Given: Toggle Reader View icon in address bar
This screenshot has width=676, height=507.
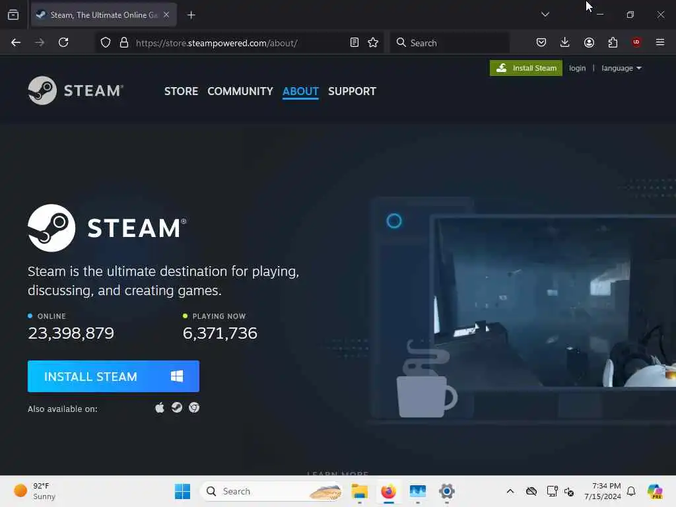Looking at the screenshot, I should click(x=355, y=42).
